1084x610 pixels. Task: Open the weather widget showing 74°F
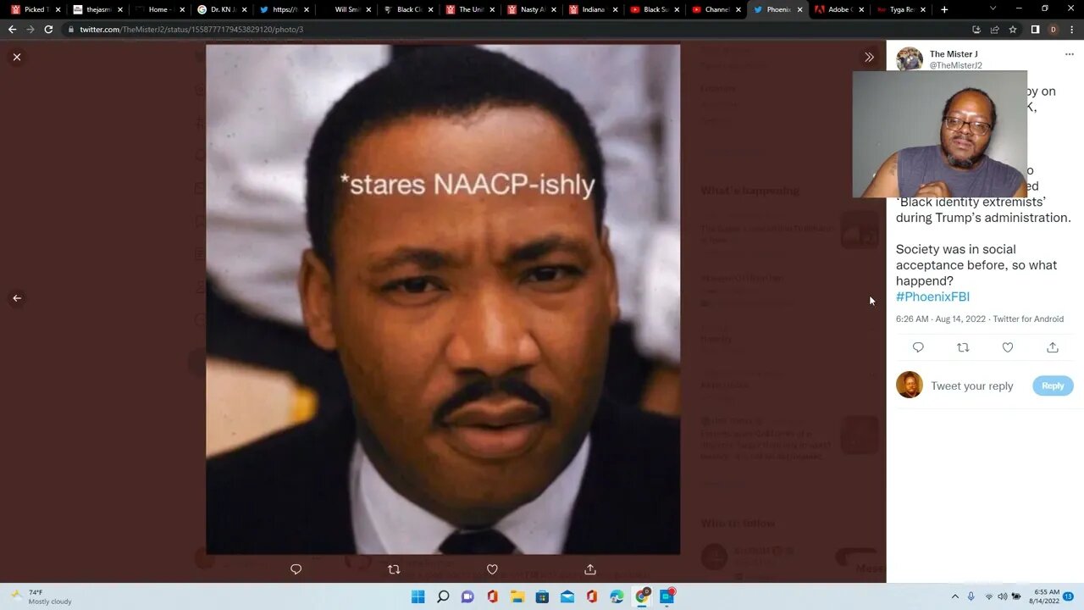[41, 596]
